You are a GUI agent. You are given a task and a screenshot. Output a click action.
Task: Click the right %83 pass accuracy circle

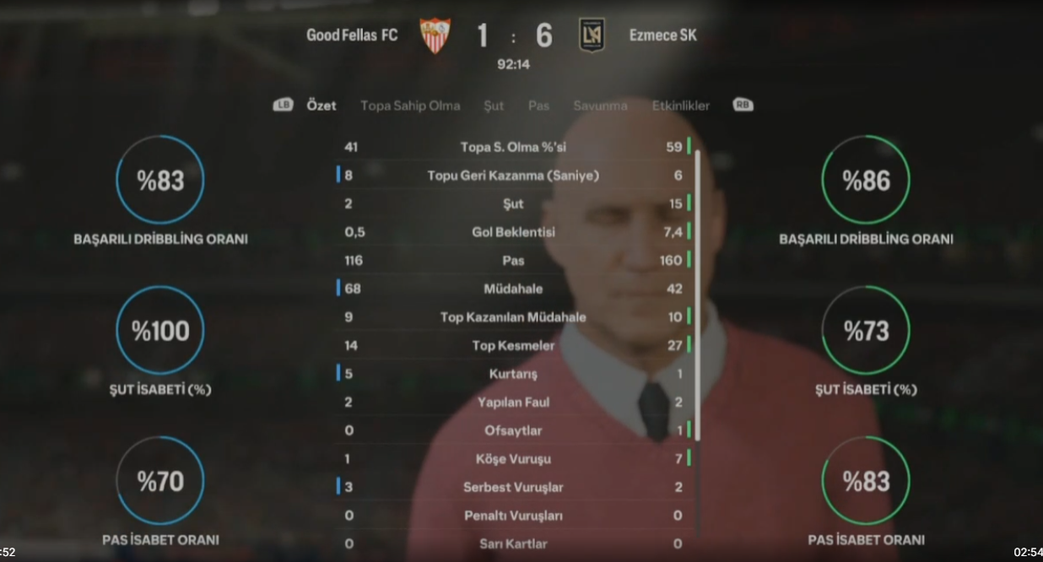click(x=866, y=481)
